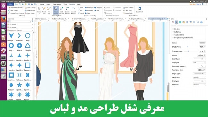
Task: Open Firefox from the Ubuntu launcher
Action: (3, 19)
